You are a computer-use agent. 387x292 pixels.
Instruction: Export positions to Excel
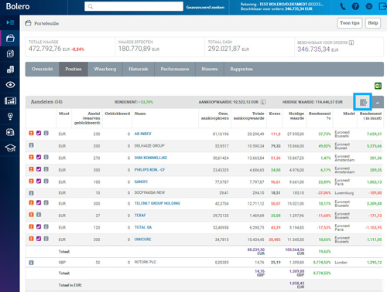pos(378,86)
